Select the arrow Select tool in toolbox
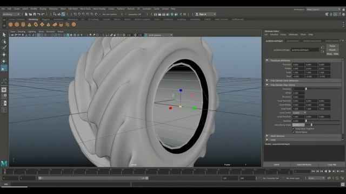 4,34
